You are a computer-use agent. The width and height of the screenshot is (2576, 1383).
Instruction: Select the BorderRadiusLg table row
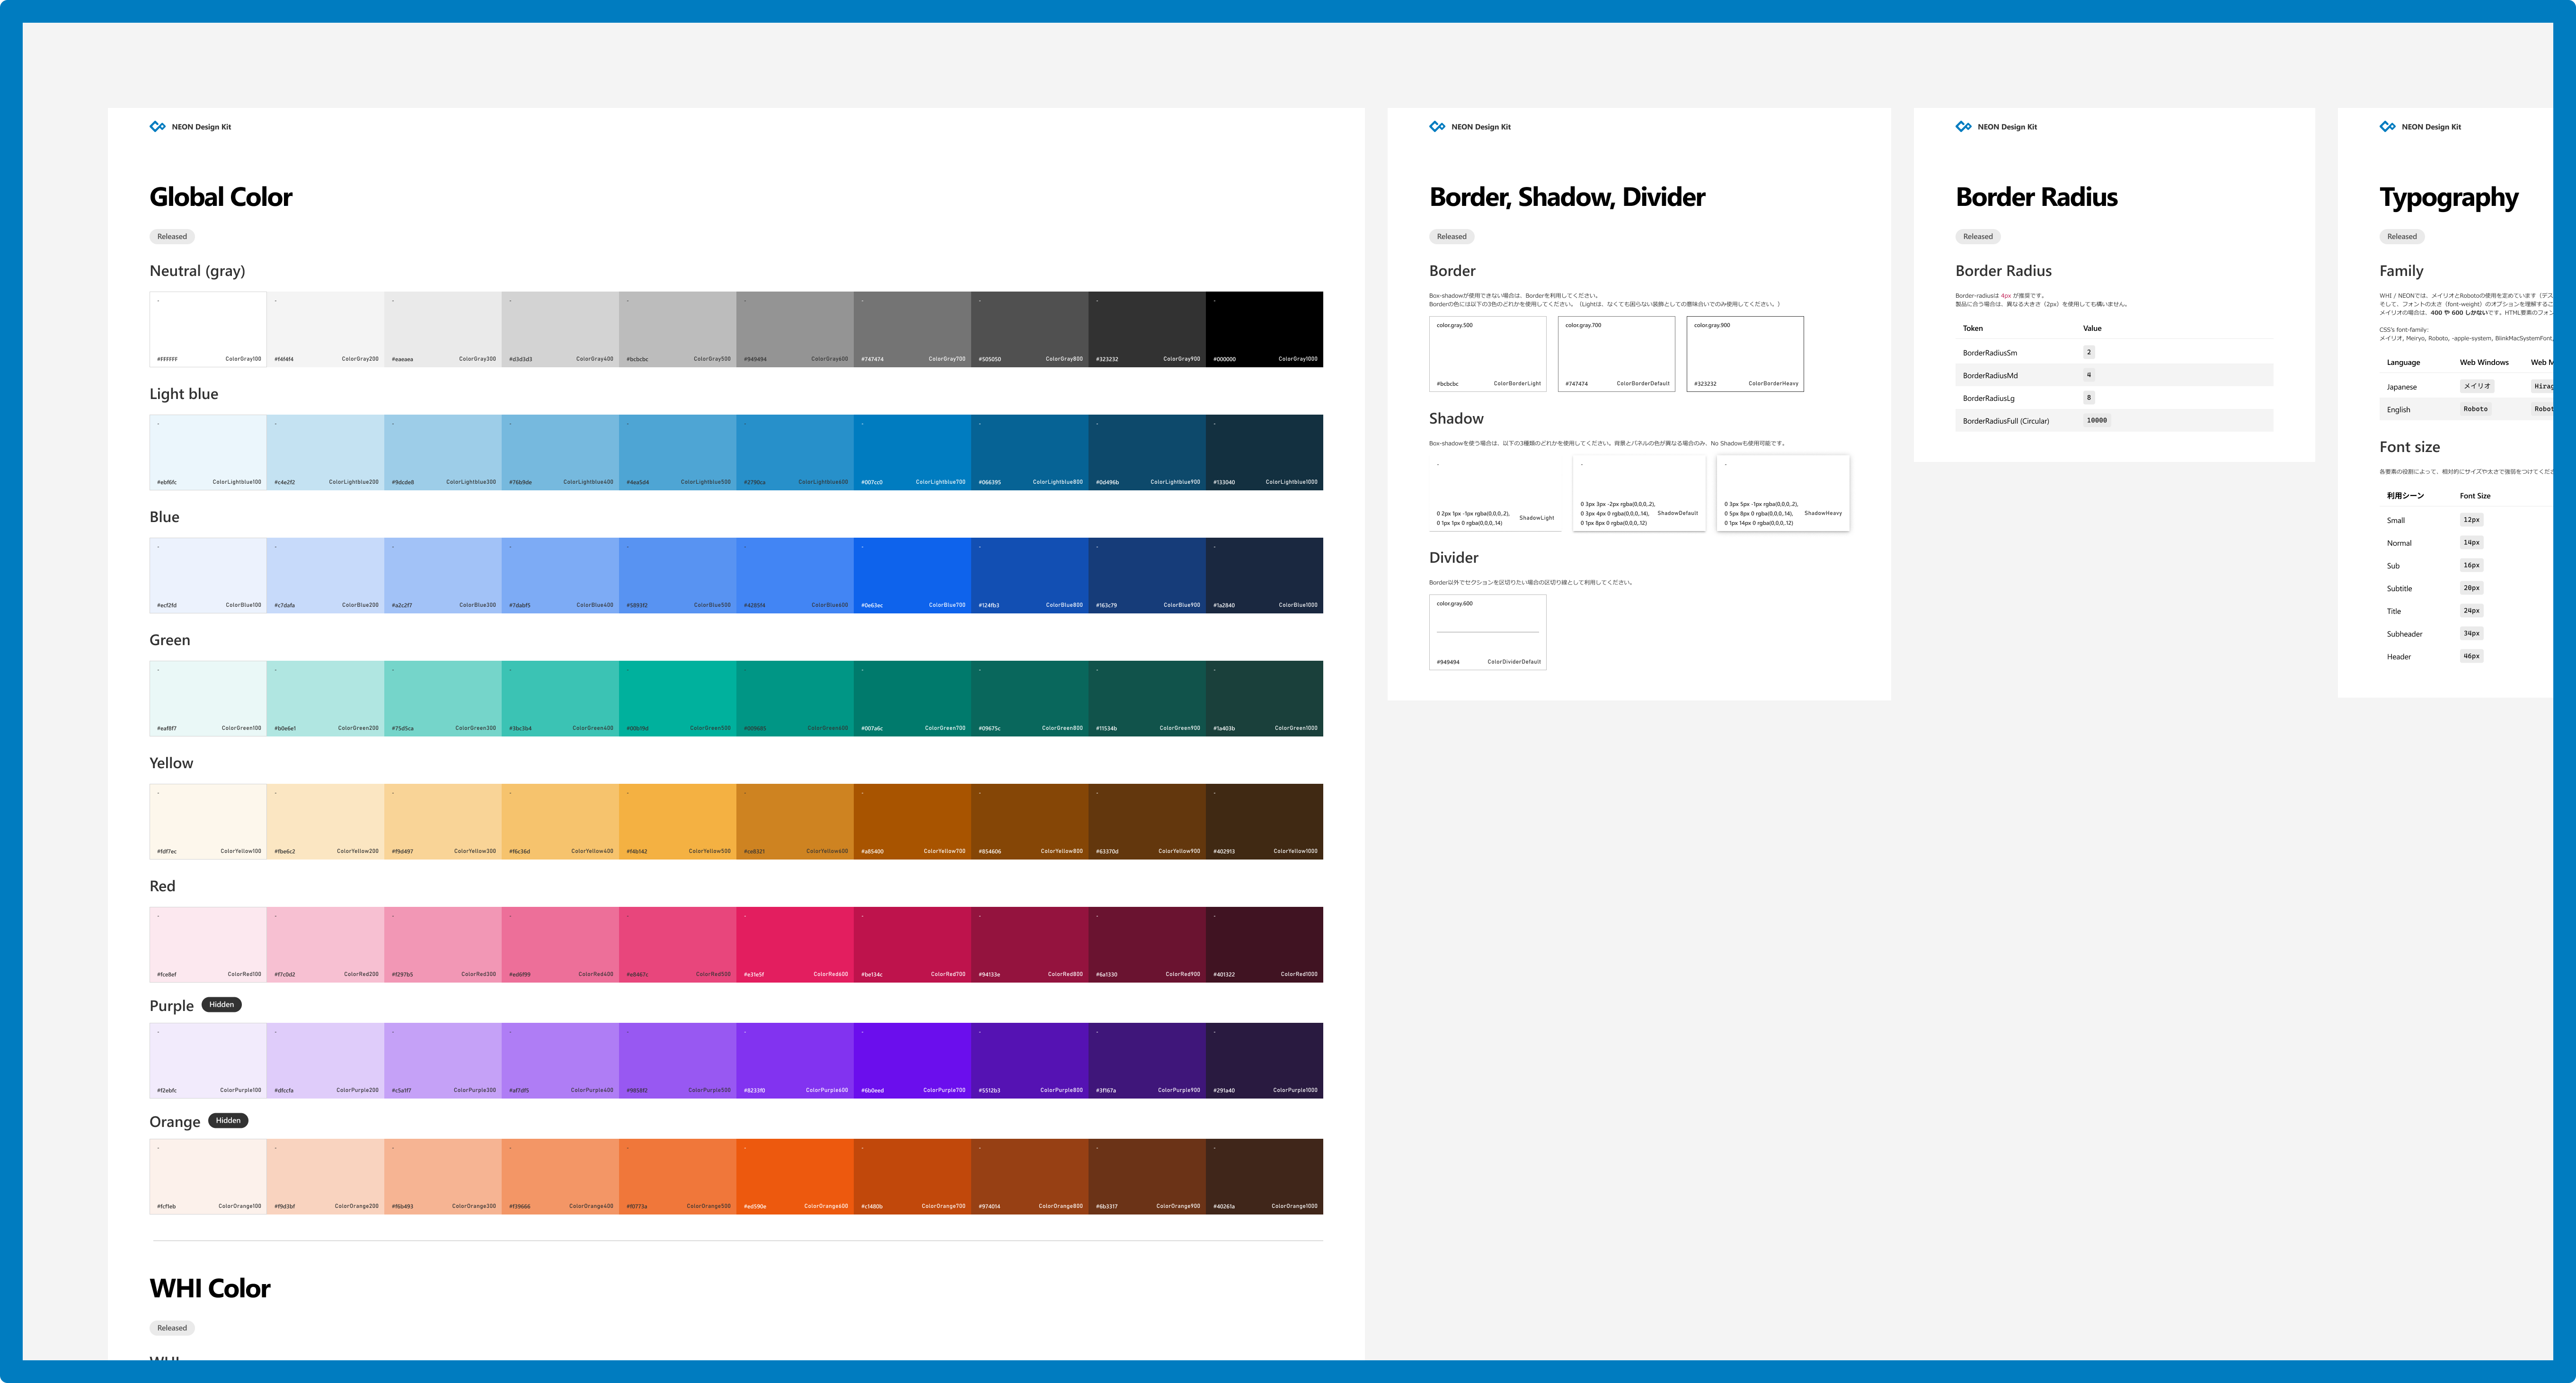point(2114,398)
